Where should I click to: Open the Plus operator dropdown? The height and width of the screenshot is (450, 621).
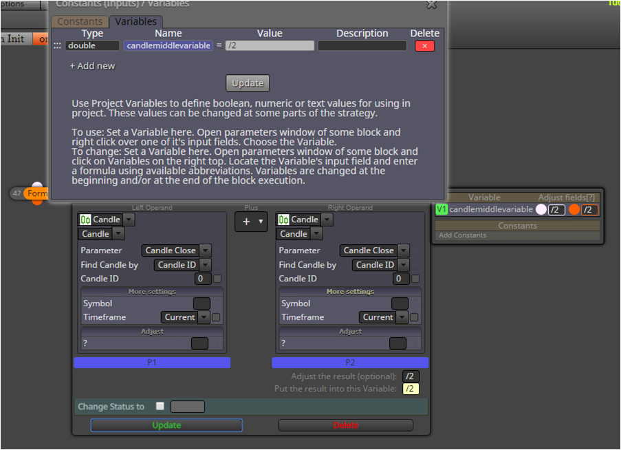(x=251, y=222)
